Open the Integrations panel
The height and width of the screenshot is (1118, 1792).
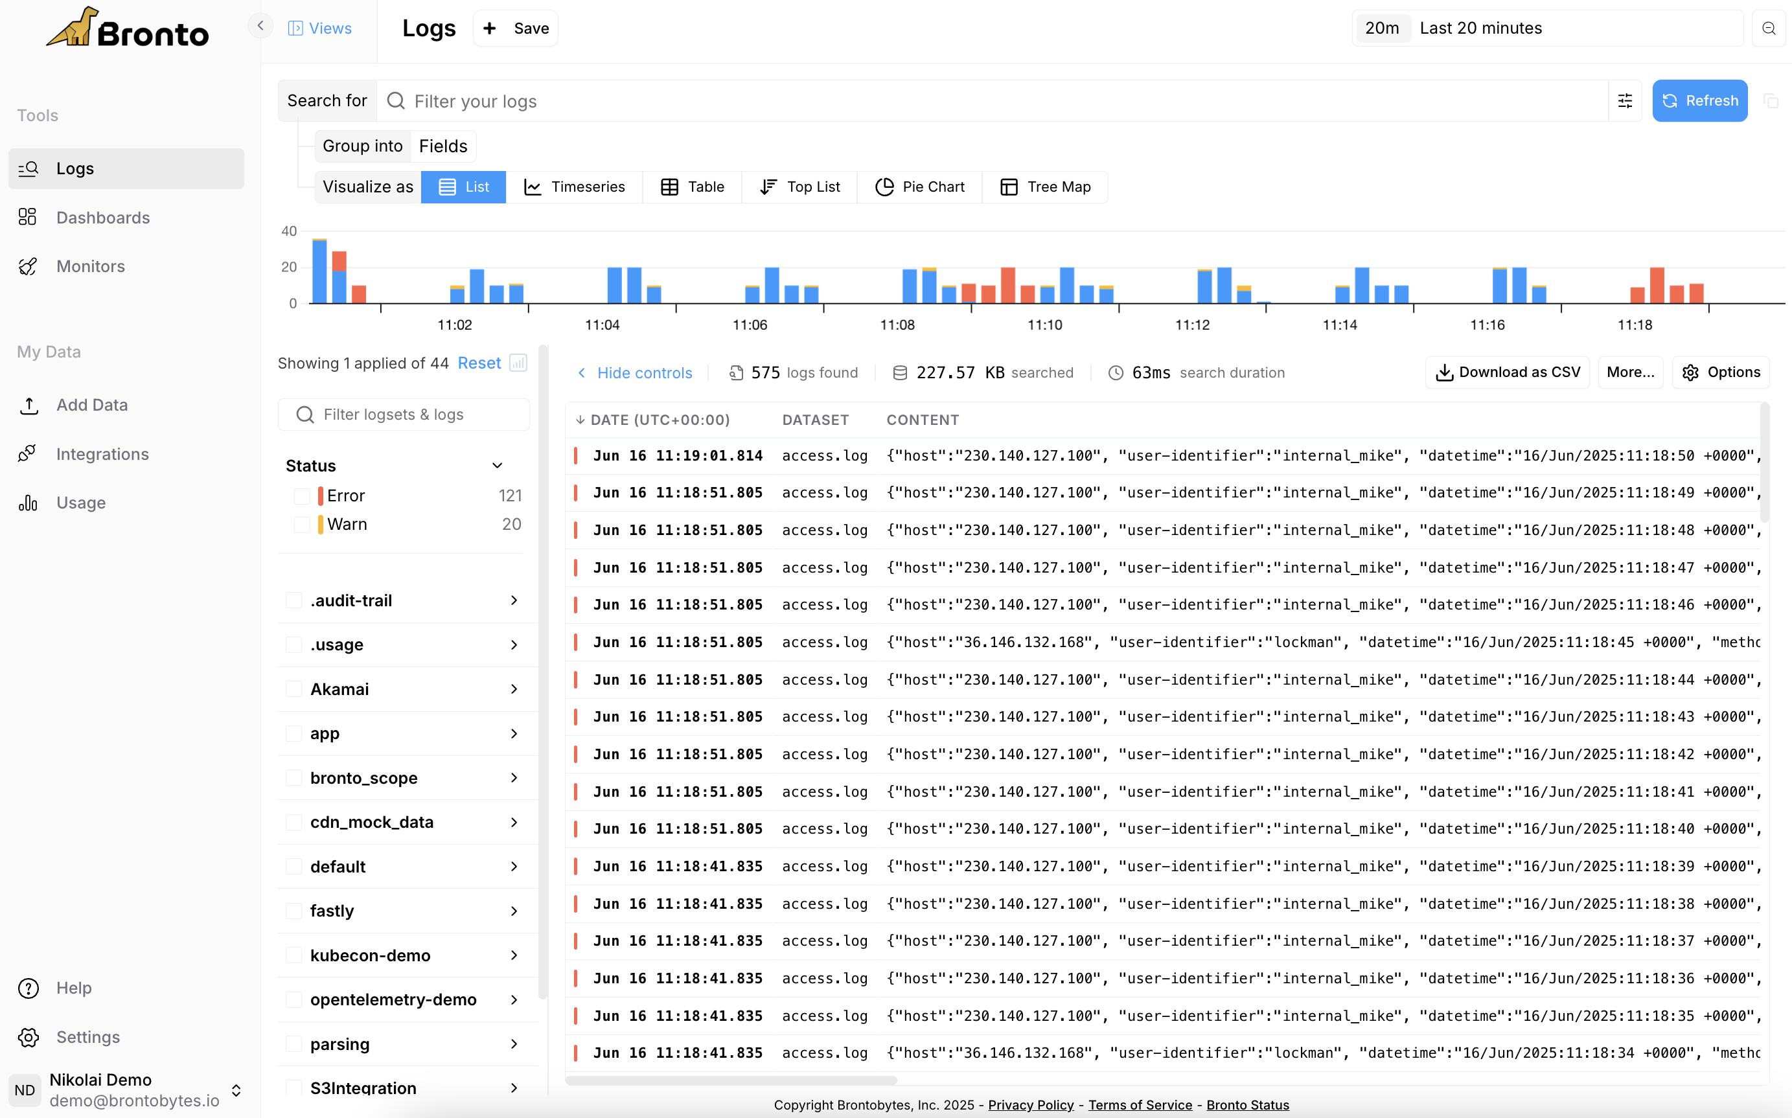point(102,454)
